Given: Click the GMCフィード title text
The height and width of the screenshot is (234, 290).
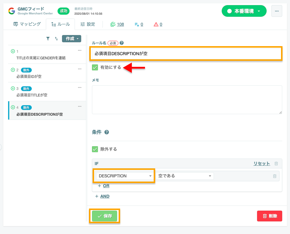Looking at the screenshot, I should 31,9.
